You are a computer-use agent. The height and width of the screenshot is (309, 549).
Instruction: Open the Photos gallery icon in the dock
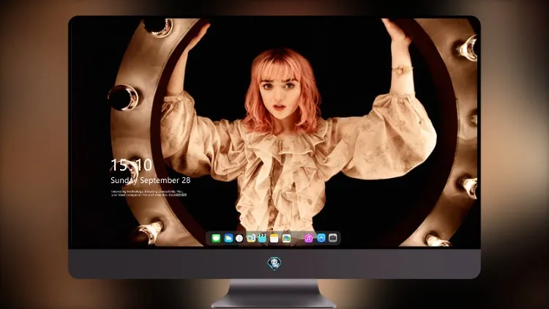click(286, 238)
